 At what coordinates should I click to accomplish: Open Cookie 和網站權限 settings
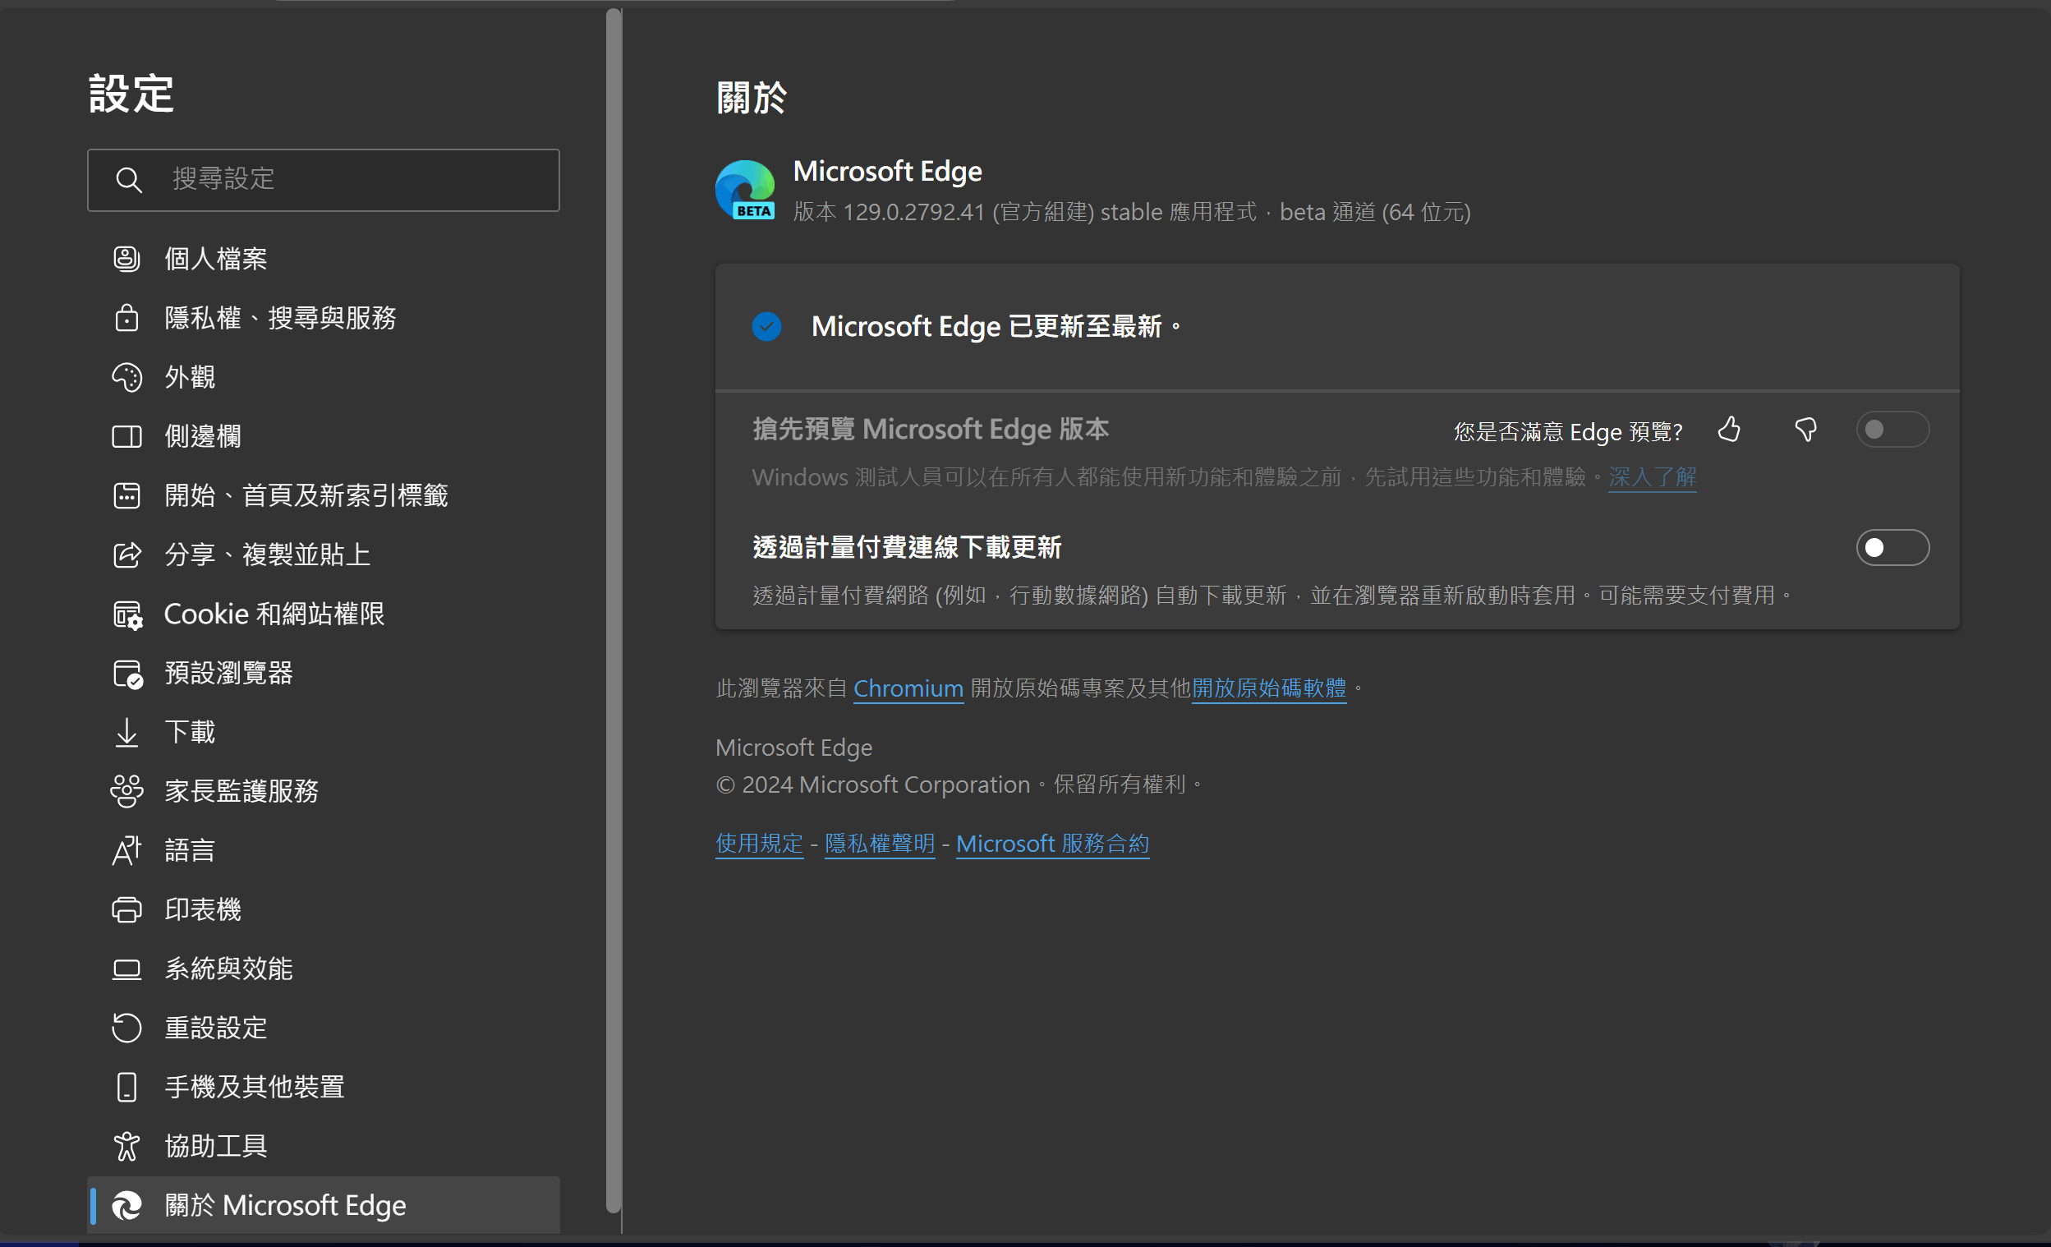point(274,614)
